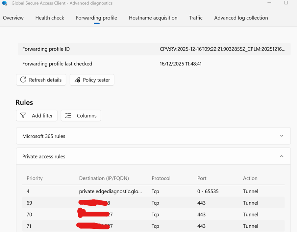This screenshot has height=232, width=297.
Task: Go to the Hostname acquisition tab
Action: tap(153, 18)
